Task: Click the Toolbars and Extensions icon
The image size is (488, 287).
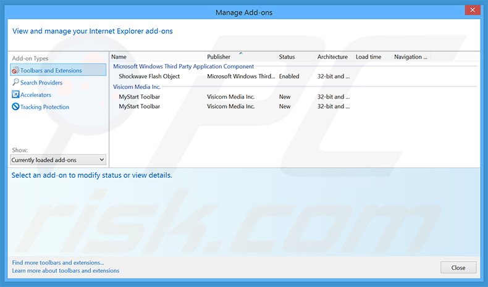Action: pos(15,70)
